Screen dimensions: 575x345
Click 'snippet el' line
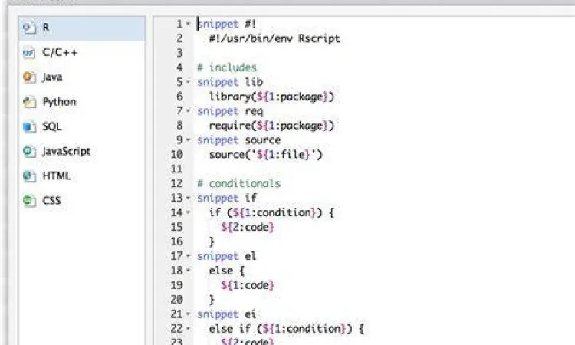click(227, 256)
